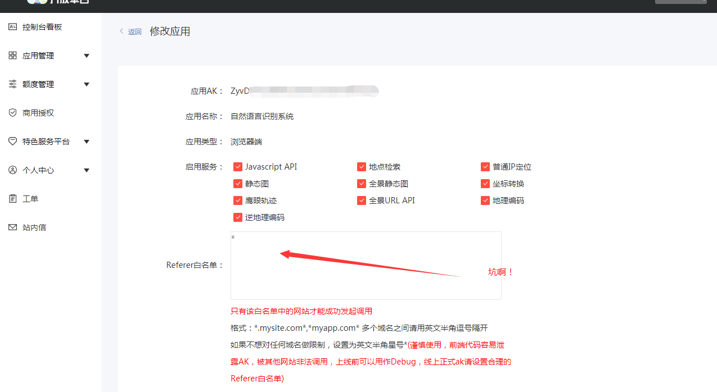Toggle the 逆地理编码 checkbox
The height and width of the screenshot is (392, 717).
coord(238,217)
